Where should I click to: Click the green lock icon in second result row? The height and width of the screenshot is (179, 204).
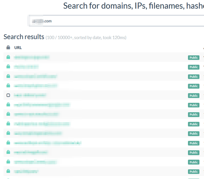[8, 66]
